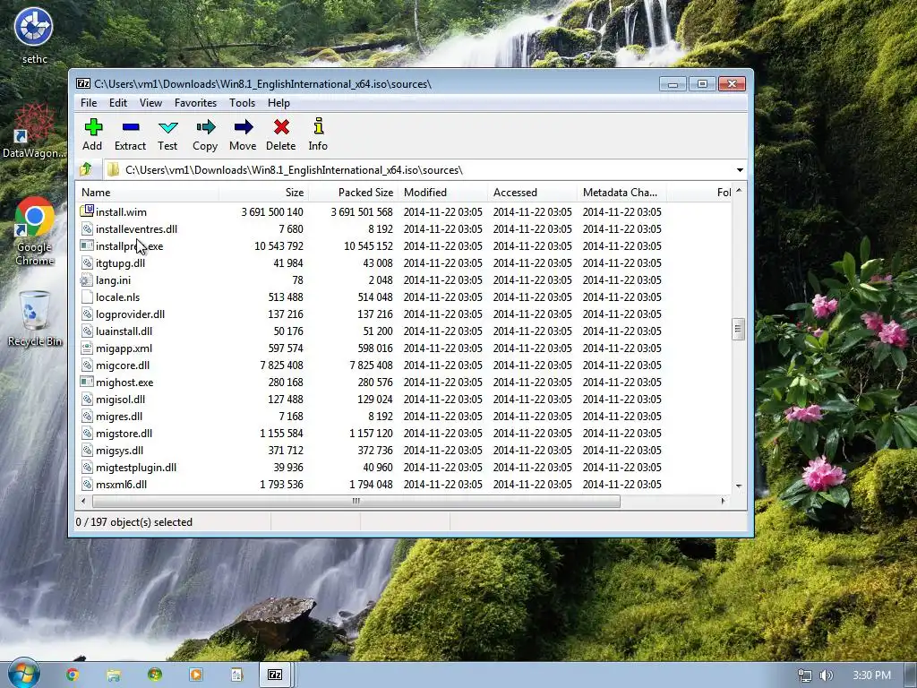This screenshot has height=688, width=917.
Task: Open the Help menu
Action: [279, 102]
